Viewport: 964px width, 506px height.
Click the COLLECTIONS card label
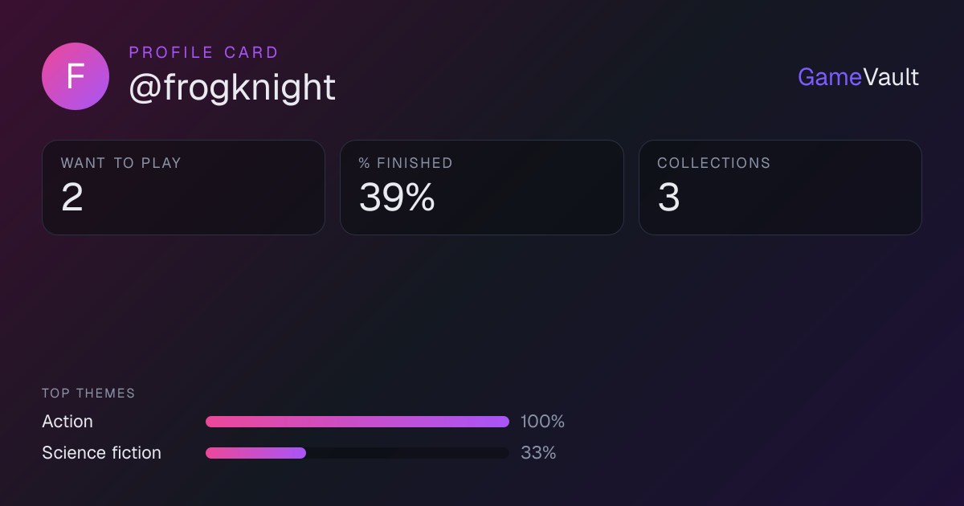714,163
